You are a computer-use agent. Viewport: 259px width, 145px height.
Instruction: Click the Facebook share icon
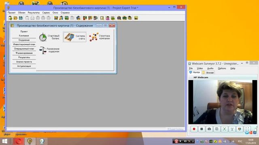255,133
